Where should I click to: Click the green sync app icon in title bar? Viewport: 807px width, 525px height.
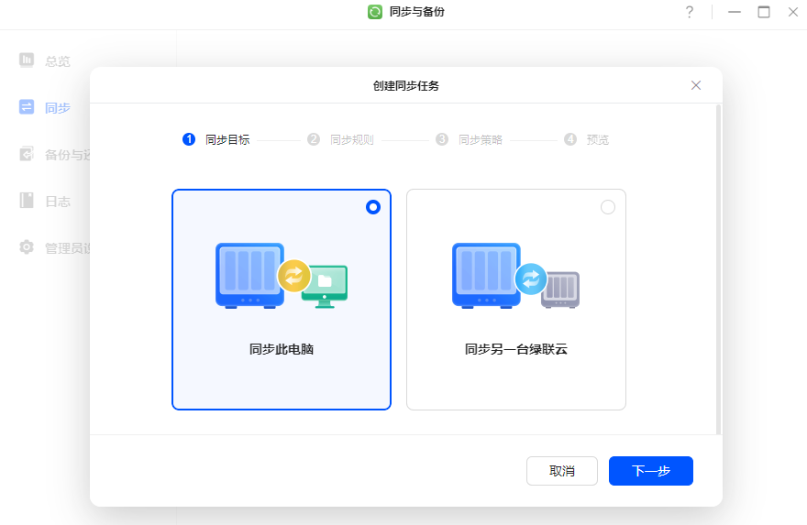click(375, 12)
